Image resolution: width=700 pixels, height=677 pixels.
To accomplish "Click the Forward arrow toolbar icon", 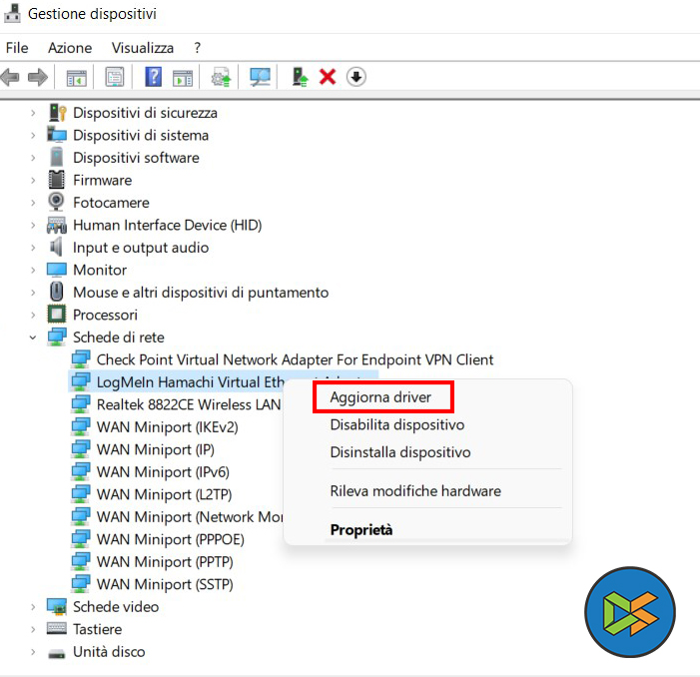I will 38,77.
